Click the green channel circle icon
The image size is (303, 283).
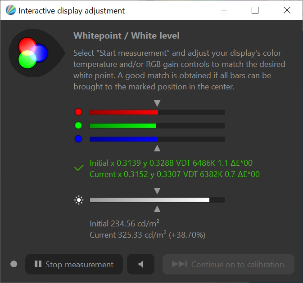pyautogui.click(x=78, y=125)
